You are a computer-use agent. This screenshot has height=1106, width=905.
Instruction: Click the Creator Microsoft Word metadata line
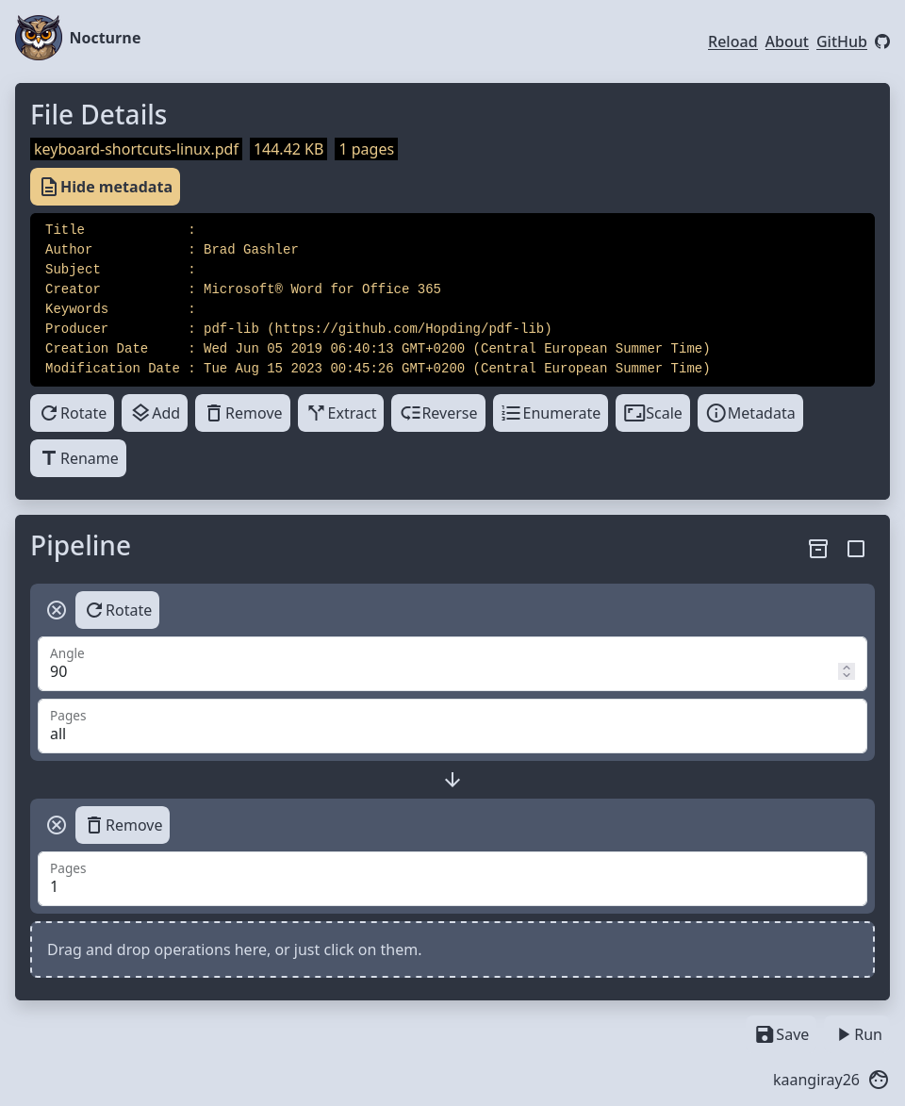click(242, 289)
